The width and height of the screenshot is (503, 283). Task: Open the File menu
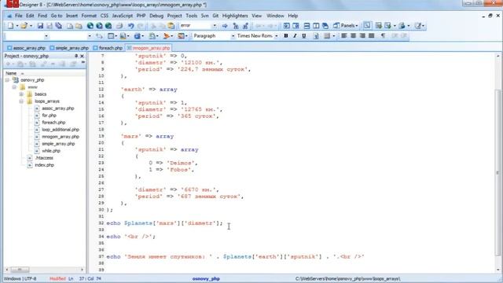(19, 16)
